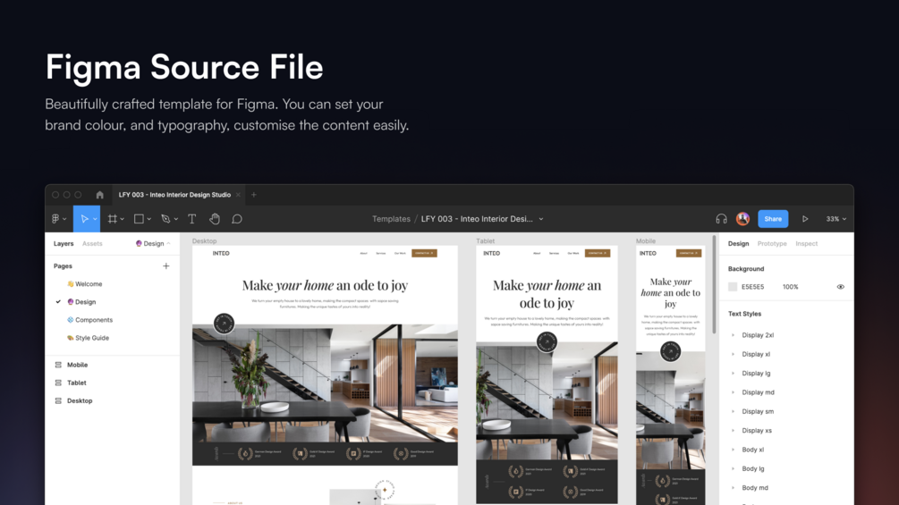
Task: Close the LFY 003 file tab
Action: pyautogui.click(x=238, y=195)
